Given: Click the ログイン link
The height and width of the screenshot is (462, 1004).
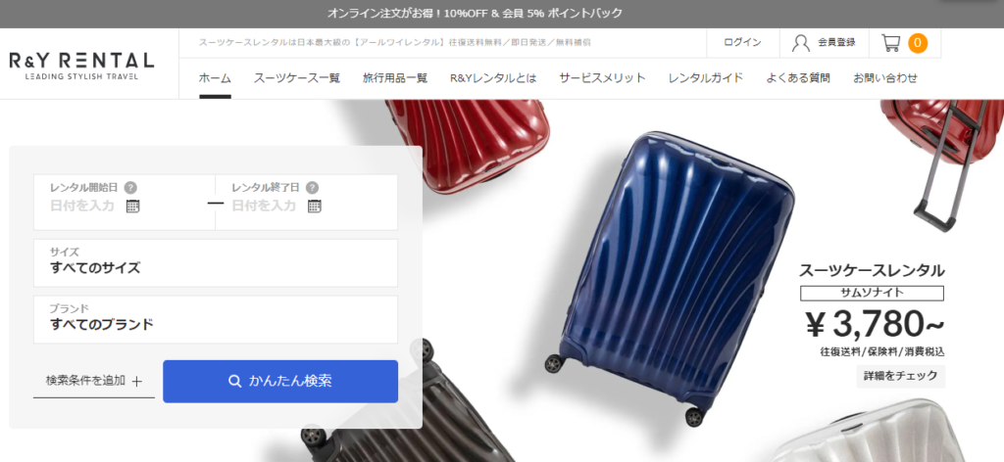Looking at the screenshot, I should pyautogui.click(x=742, y=42).
